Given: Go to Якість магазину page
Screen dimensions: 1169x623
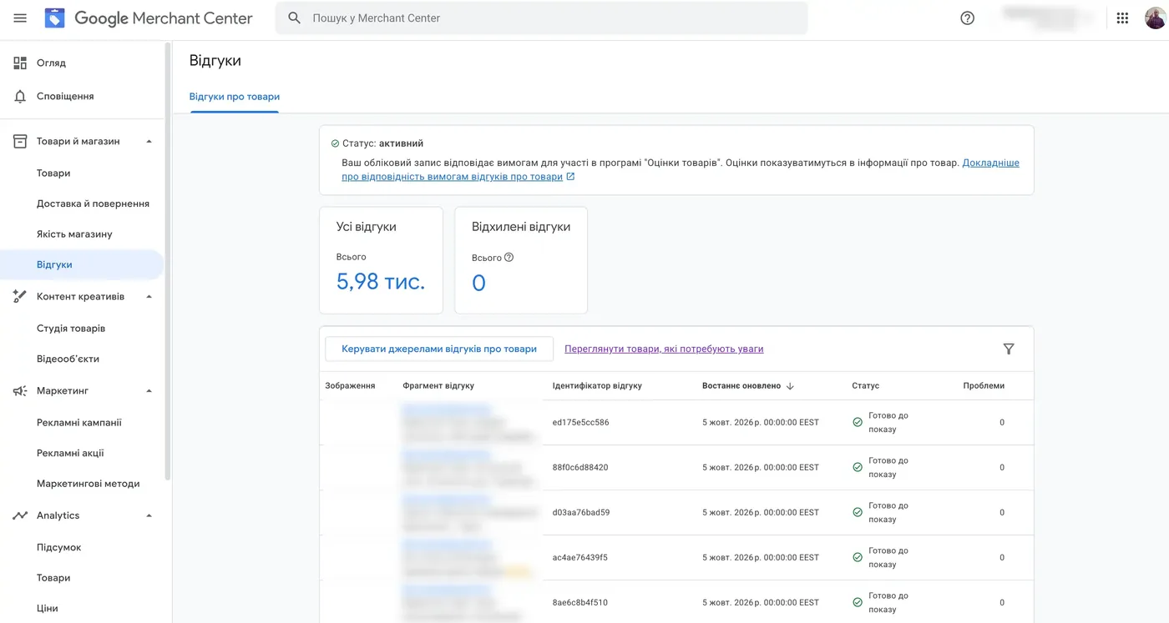Looking at the screenshot, I should pyautogui.click(x=74, y=234).
